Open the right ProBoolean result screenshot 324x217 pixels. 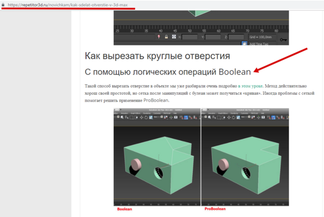click(245, 157)
